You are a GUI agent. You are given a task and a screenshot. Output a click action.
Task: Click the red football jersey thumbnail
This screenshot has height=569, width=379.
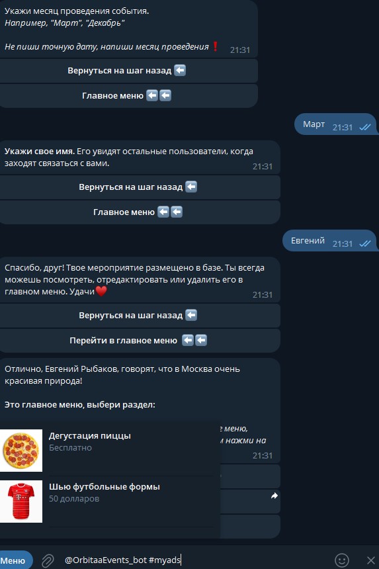[21, 502]
